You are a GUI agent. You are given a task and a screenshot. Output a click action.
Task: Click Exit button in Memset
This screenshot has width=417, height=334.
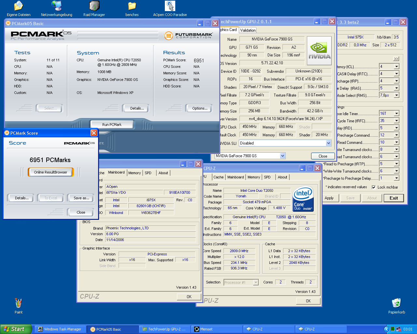pos(394,198)
